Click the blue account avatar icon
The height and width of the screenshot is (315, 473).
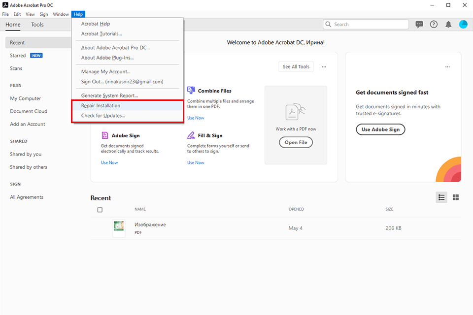point(463,24)
